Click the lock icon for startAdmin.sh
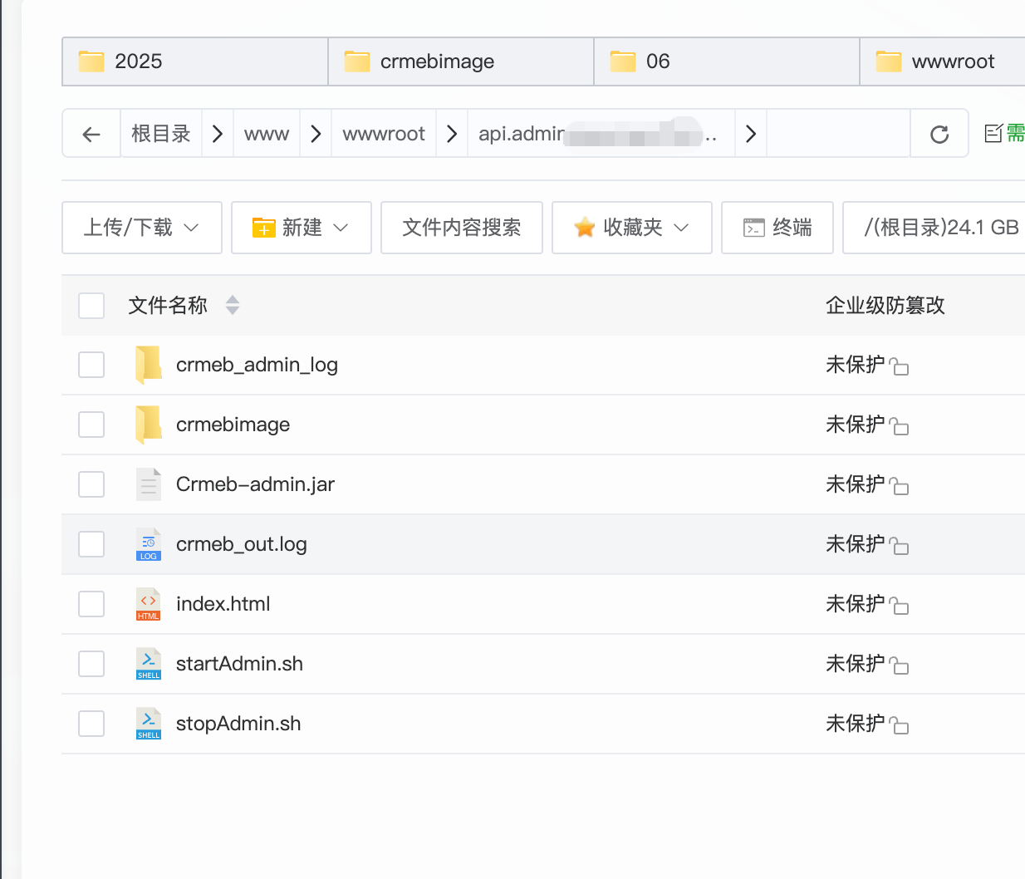This screenshot has width=1025, height=879. (899, 665)
